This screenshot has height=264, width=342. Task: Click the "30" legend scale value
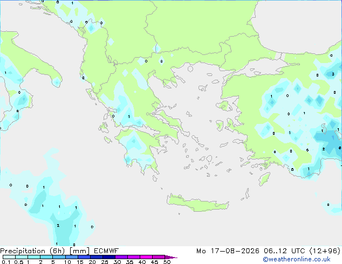pos(117,262)
